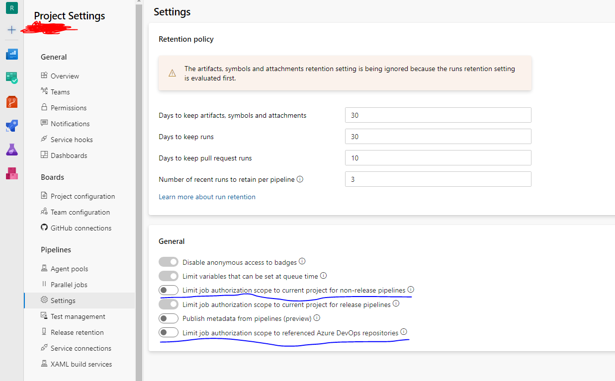Open the project avatar R icon
The image size is (615, 381).
point(12,7)
